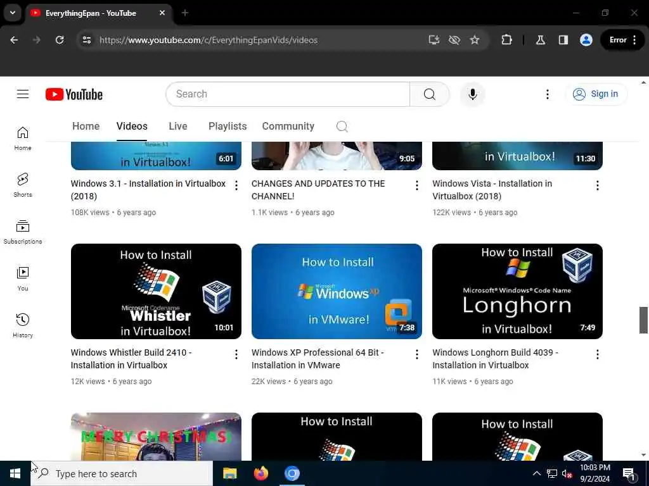Launch Firefox from the taskbar
The image size is (649, 486).
[x=260, y=473]
